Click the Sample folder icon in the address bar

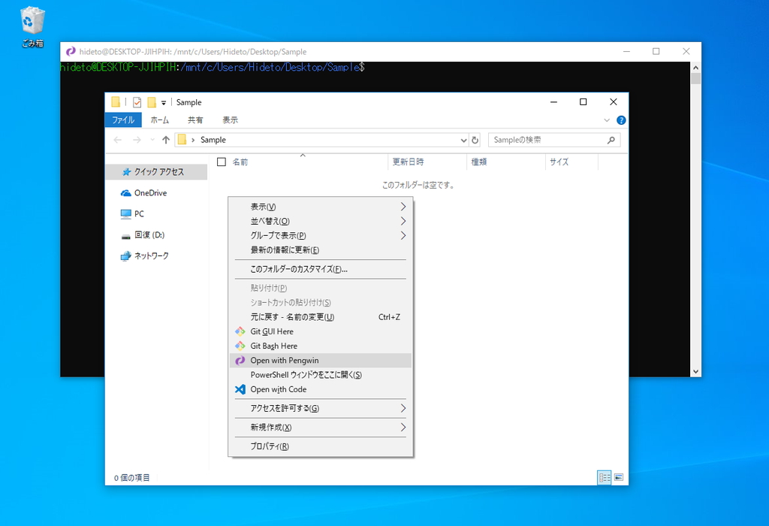pos(184,140)
